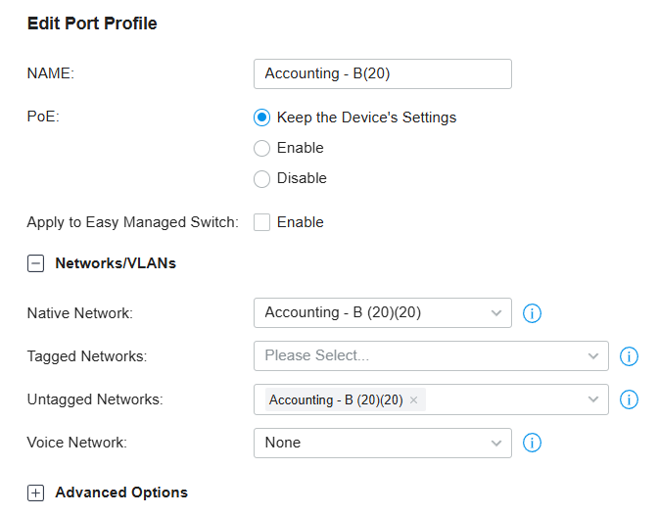
Task: Click the Advanced Options heading text
Action: (121, 493)
